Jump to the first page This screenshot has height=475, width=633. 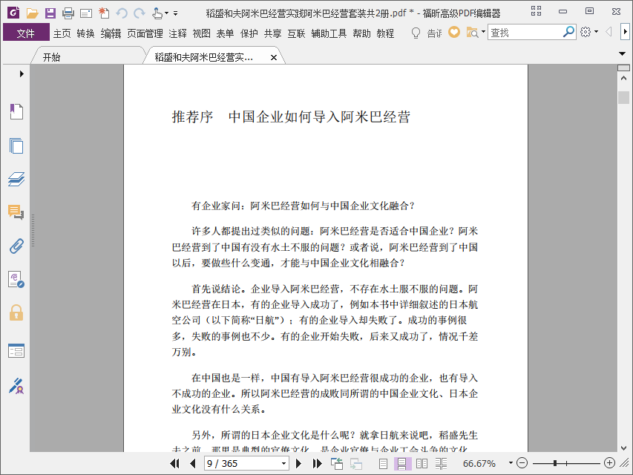pyautogui.click(x=175, y=463)
